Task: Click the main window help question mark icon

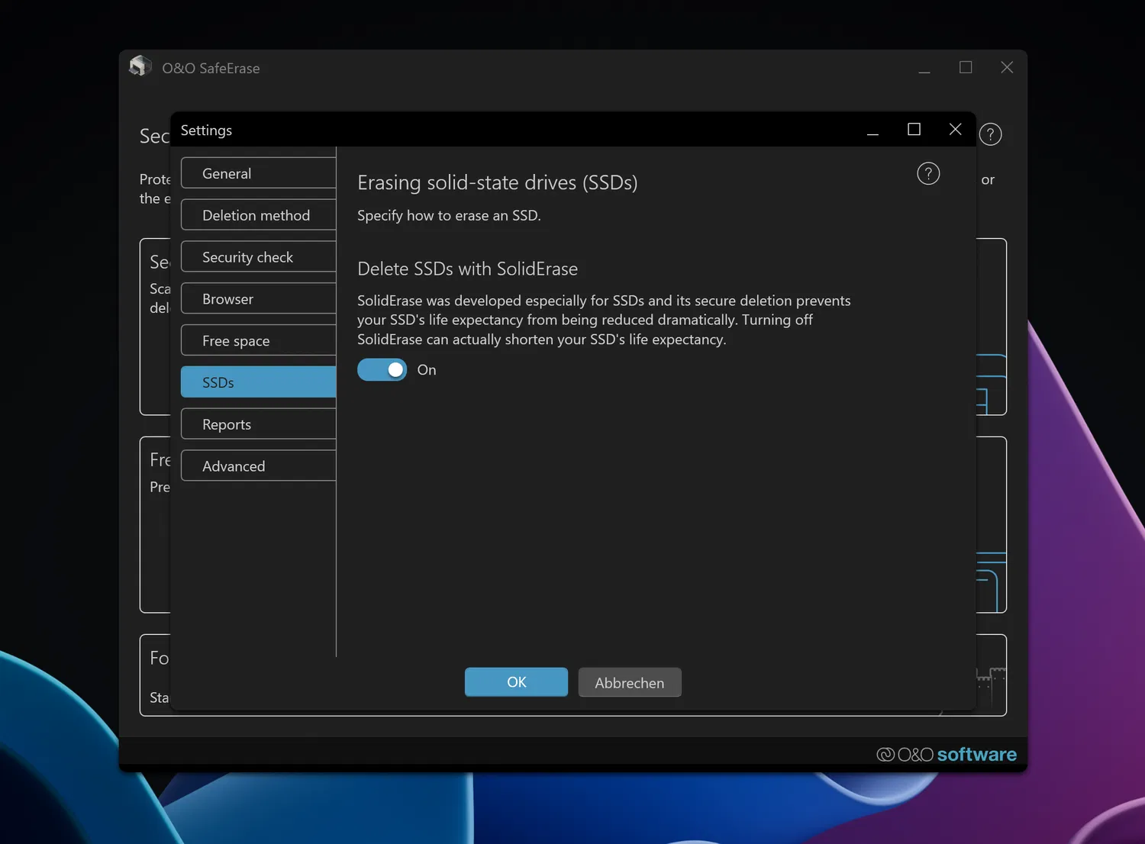Action: 990,134
